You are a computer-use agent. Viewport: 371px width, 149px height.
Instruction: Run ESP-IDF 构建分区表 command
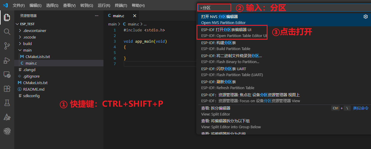click(x=284, y=46)
